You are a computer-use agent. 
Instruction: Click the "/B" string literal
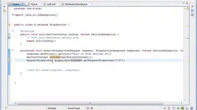pyautogui.click(x=119, y=61)
